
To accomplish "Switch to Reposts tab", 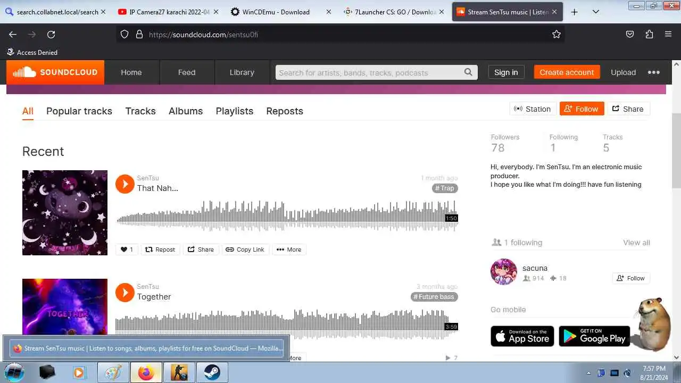I will (x=285, y=111).
